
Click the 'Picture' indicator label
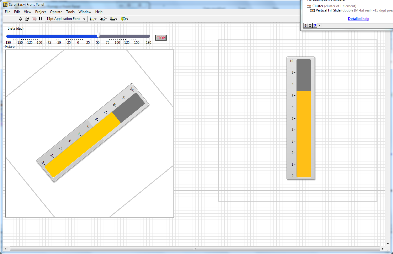point(10,47)
